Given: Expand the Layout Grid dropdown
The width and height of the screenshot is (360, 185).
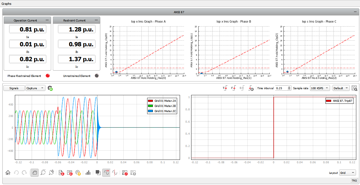Looking at the screenshot, I should pos(347,173).
